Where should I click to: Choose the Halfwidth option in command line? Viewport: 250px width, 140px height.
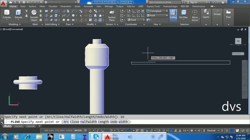point(89,122)
